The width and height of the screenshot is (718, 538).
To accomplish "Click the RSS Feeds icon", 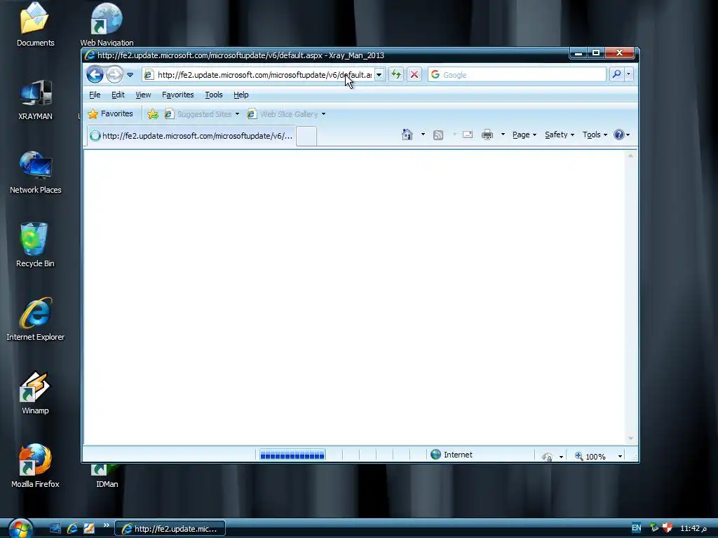I will click(438, 135).
